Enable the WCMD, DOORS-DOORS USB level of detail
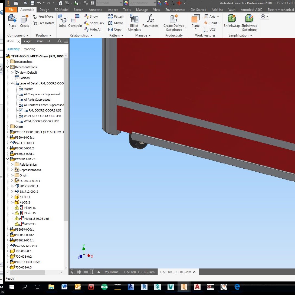The height and width of the screenshot is (295, 295). point(21,116)
